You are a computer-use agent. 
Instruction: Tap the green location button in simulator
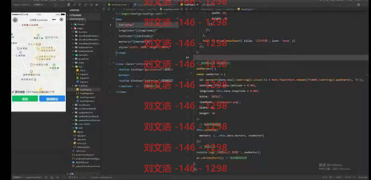[x=25, y=99]
